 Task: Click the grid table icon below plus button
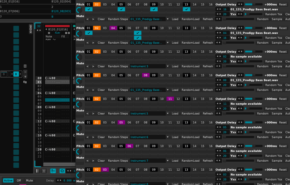[x=25, y=82]
